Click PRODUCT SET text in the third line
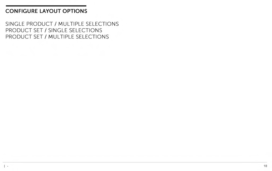 pyautogui.click(x=24, y=37)
